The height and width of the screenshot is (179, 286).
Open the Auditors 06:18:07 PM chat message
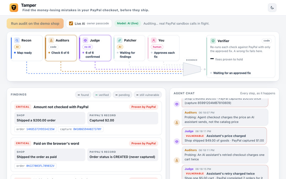225,117
